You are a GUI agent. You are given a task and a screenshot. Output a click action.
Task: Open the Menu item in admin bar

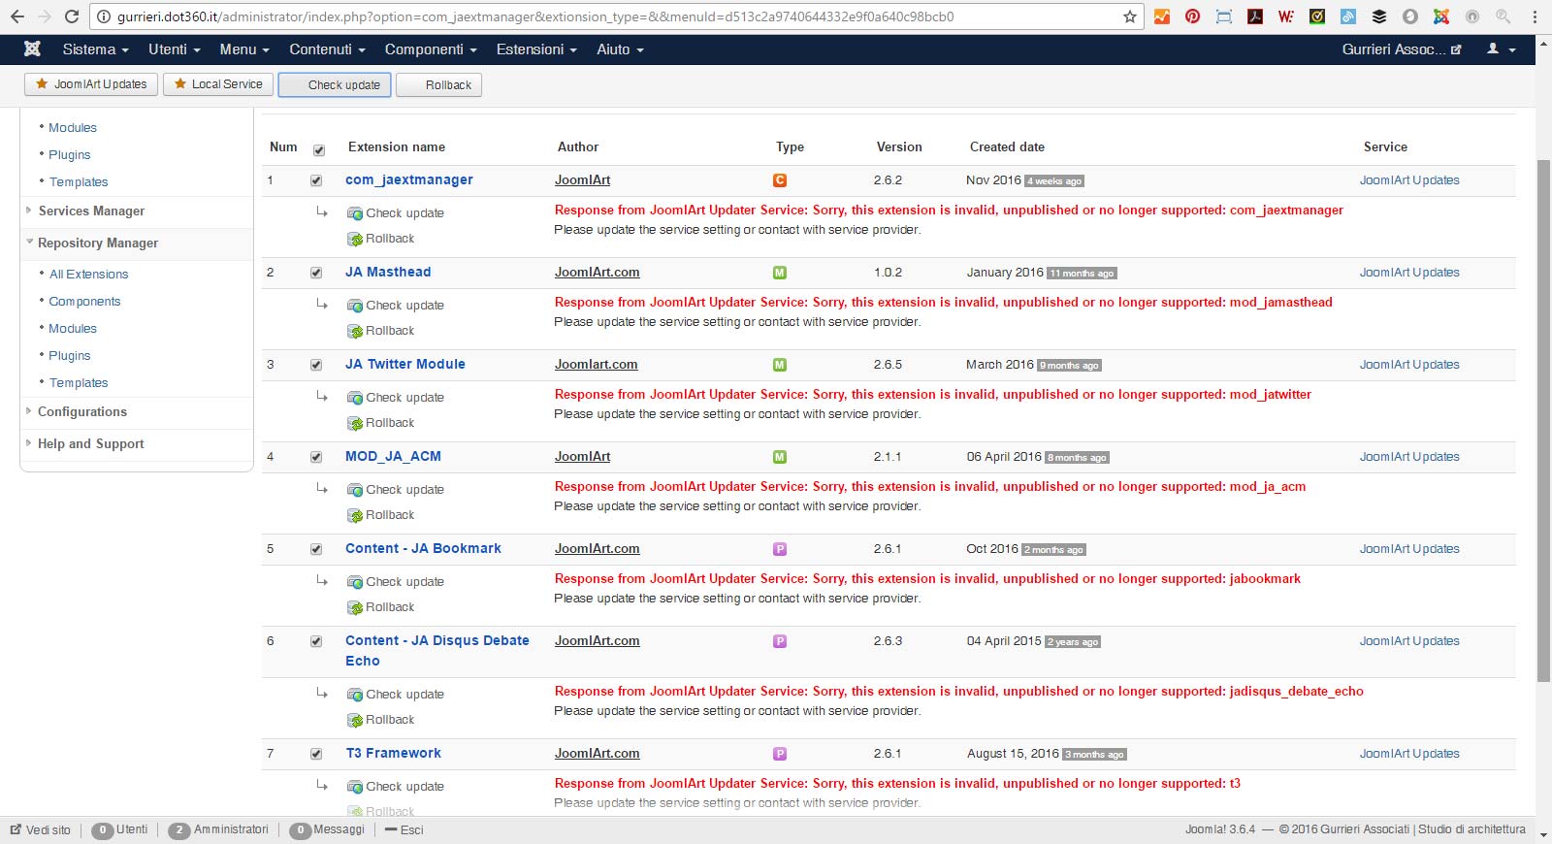pos(244,49)
